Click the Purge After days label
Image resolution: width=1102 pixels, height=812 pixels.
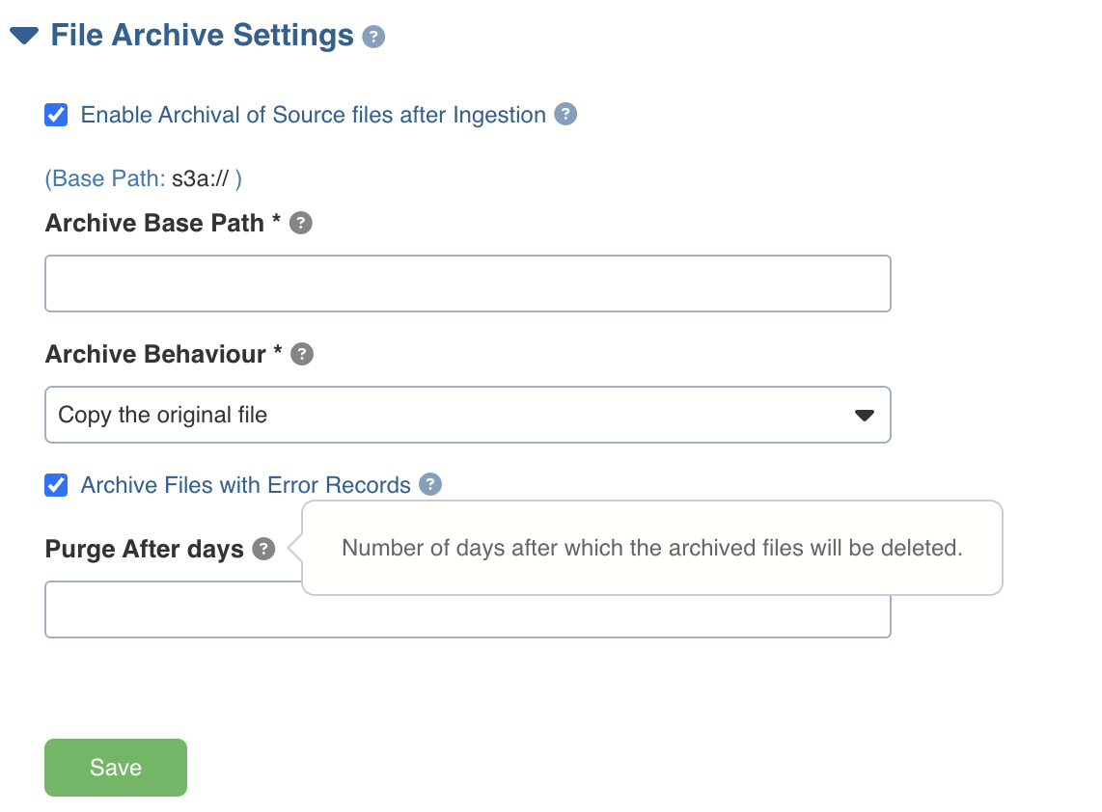click(144, 550)
